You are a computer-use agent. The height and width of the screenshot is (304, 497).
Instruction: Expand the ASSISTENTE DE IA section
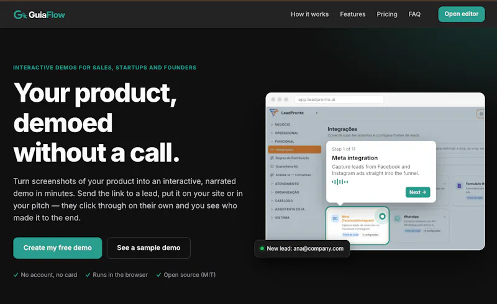tap(288, 209)
